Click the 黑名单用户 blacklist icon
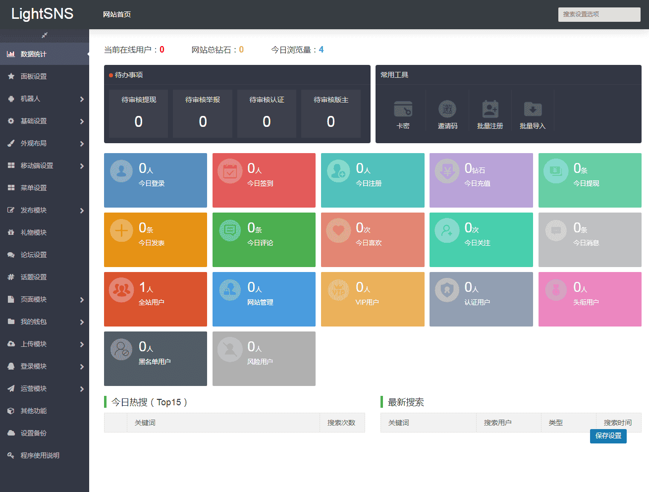This screenshot has height=492, width=649. tap(121, 349)
